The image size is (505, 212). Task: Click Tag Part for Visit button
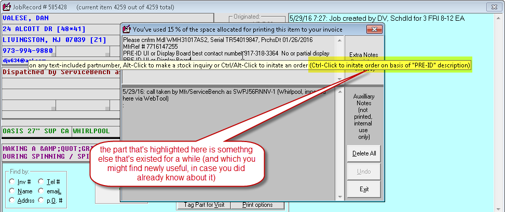(x=204, y=205)
